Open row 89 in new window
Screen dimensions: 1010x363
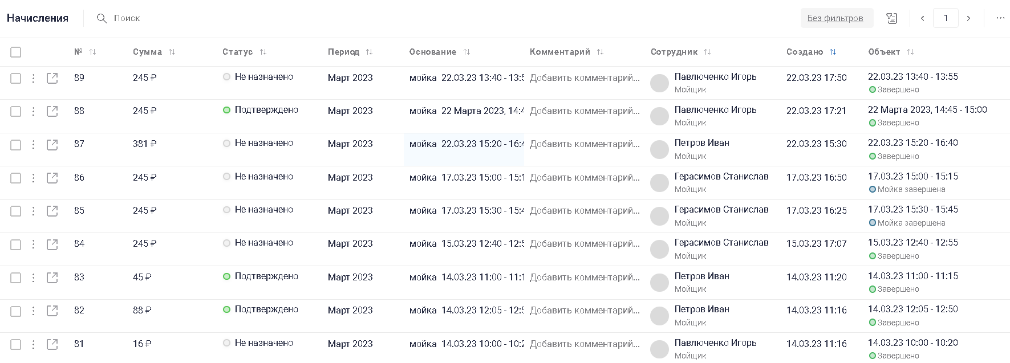[52, 78]
